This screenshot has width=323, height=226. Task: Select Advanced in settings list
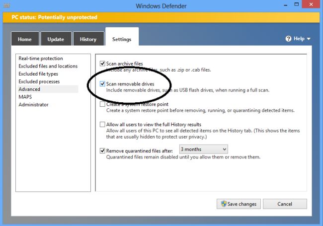pyautogui.click(x=48, y=89)
